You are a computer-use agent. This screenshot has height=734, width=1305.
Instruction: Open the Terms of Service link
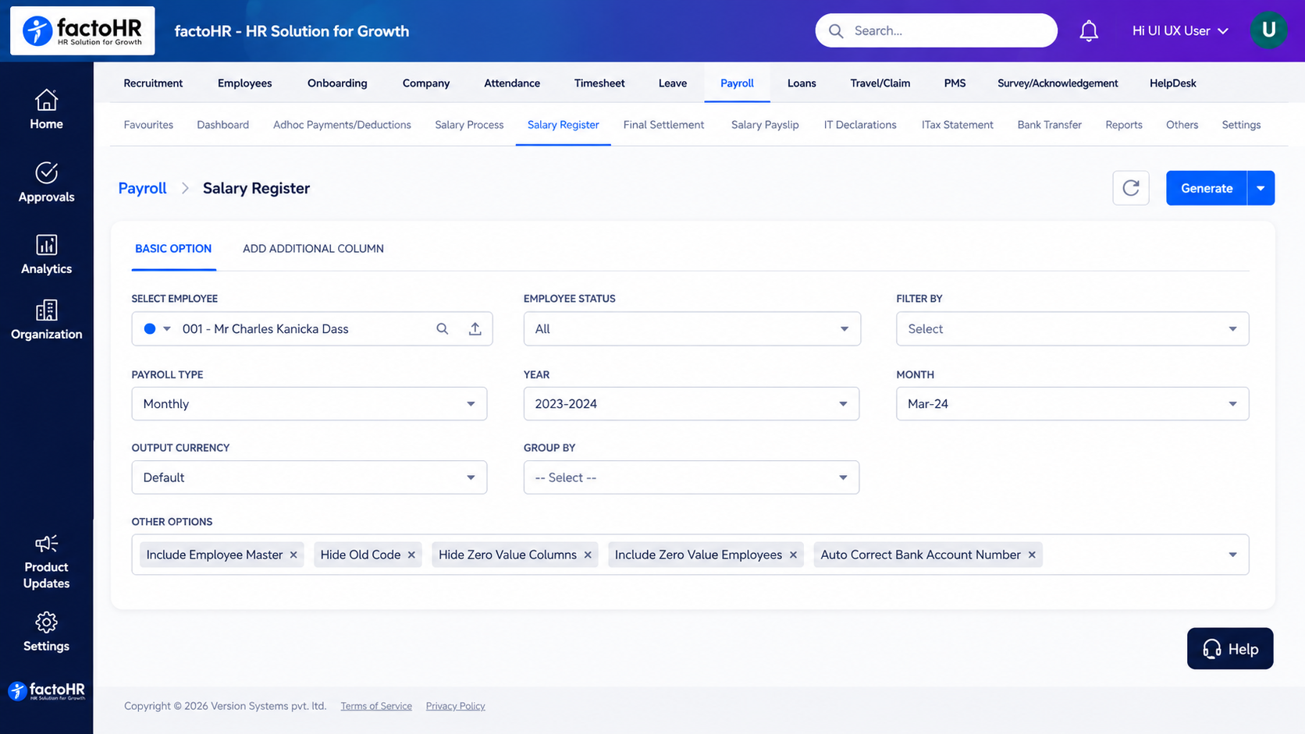376,706
